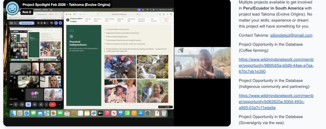The height and width of the screenshot is (129, 326).
Task: Open the Messages app in Dock
Action: click(33, 113)
